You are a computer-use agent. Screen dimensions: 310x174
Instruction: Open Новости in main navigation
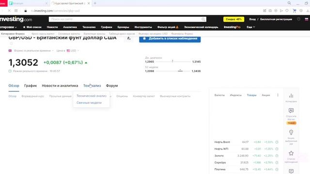(52, 27)
